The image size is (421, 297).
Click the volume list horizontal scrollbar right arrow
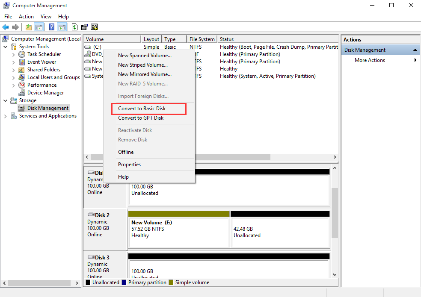coord(335,157)
